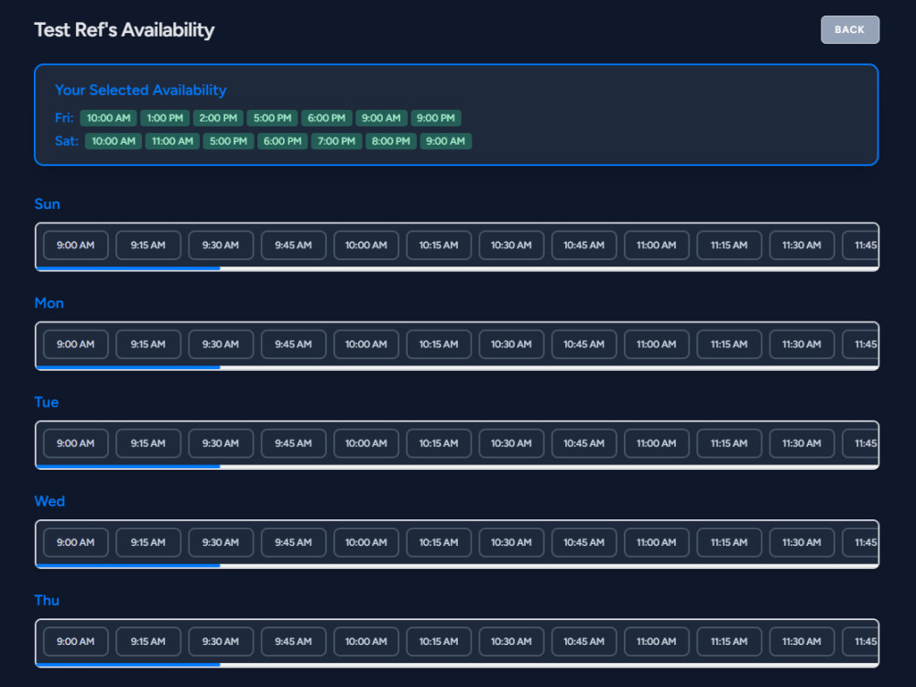Click the 'Your Selected Availability' heading
This screenshot has width=916, height=687.
[141, 90]
